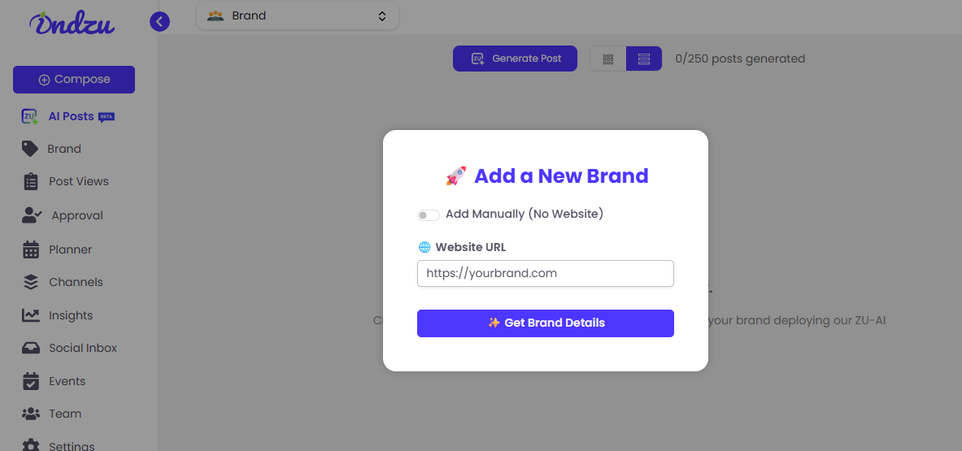
Task: Open Post Views clipboard icon
Action: pyautogui.click(x=31, y=181)
